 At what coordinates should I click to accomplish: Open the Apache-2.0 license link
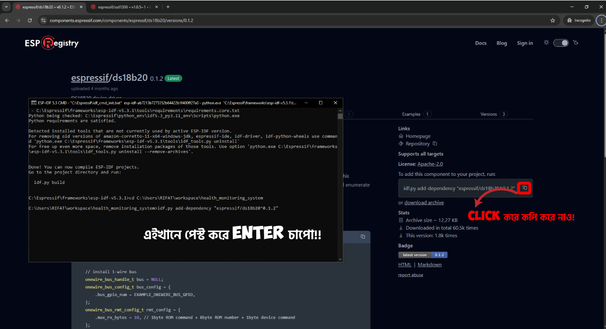[430, 164]
